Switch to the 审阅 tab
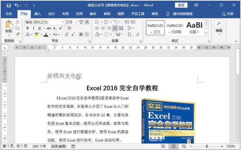The height and width of the screenshot is (151, 241). click(107, 14)
